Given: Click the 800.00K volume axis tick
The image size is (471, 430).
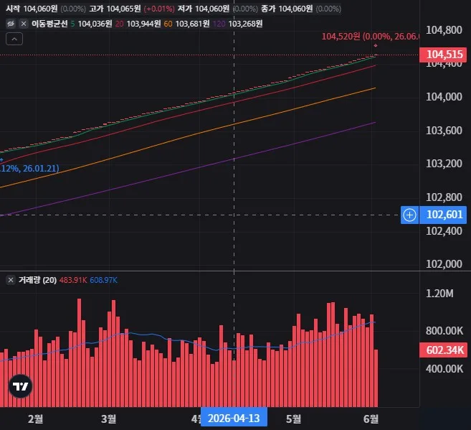Looking at the screenshot, I should pyautogui.click(x=444, y=330).
